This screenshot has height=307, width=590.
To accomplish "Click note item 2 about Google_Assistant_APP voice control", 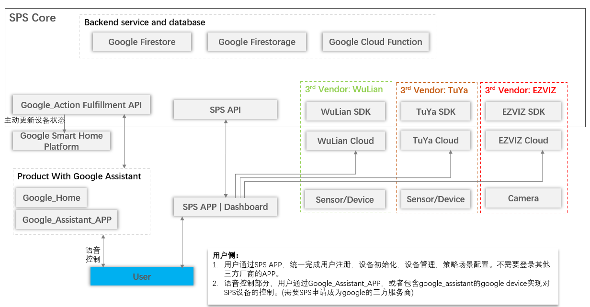I will 381,288.
